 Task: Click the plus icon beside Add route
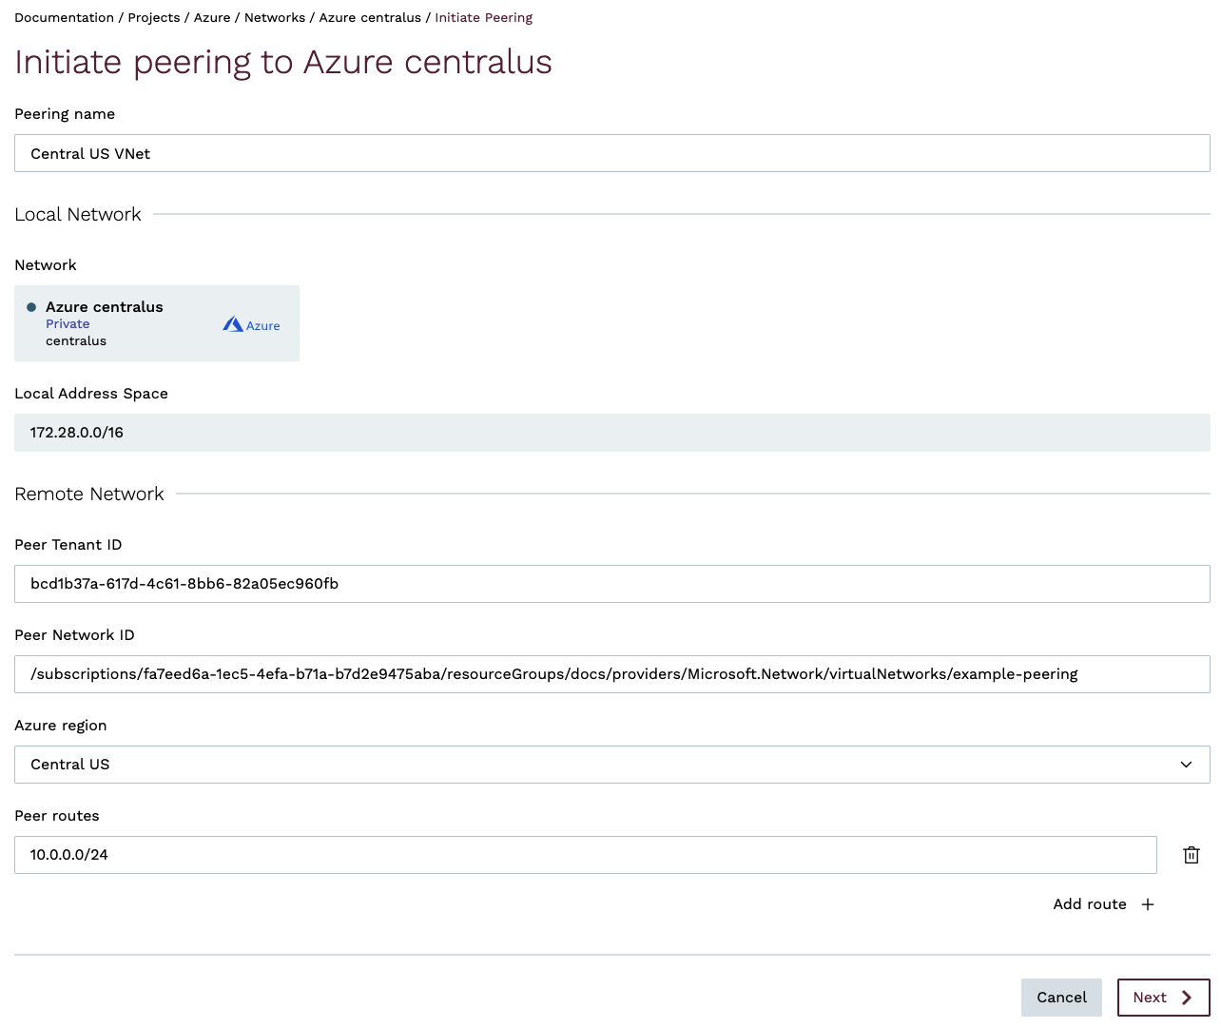[1148, 904]
